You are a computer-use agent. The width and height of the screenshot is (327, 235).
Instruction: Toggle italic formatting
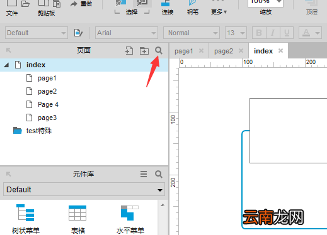click(273, 33)
